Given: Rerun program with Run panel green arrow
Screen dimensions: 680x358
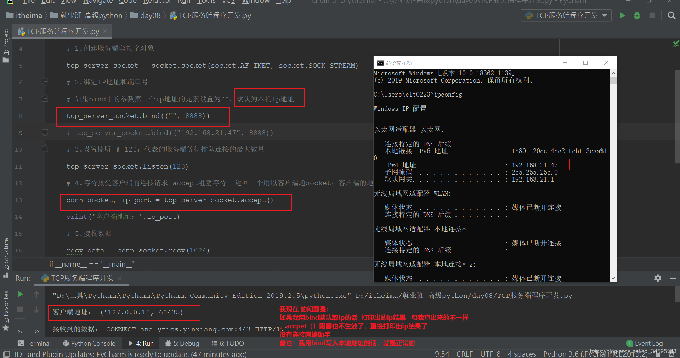Looking at the screenshot, I should (20, 294).
